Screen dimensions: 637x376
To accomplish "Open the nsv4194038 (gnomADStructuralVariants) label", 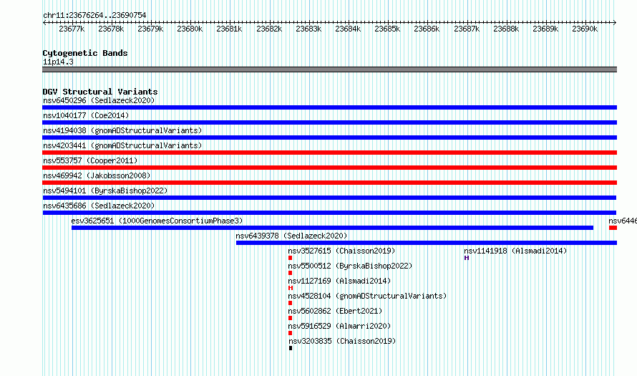I will [x=122, y=130].
